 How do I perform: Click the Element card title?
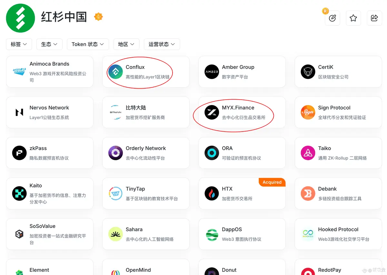pos(39,270)
